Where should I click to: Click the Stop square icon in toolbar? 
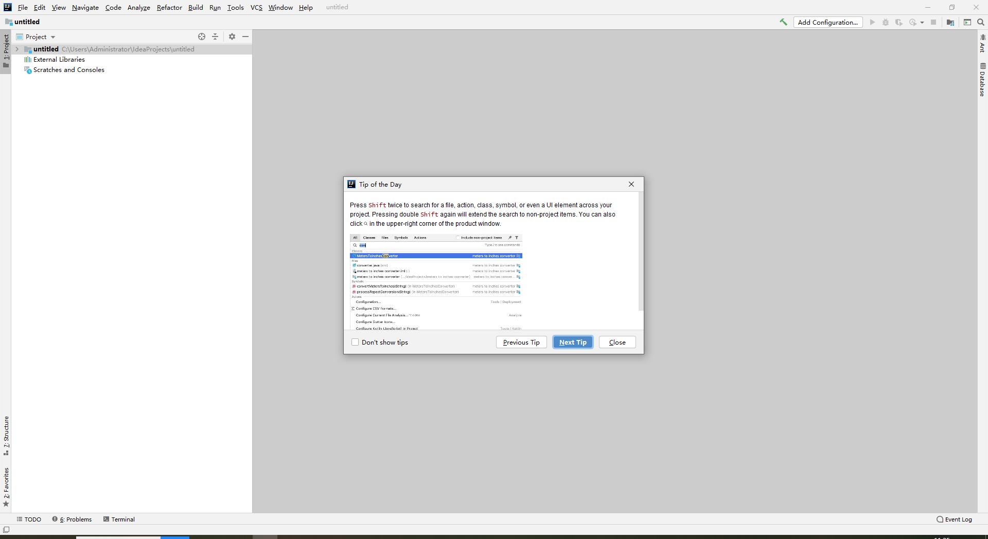tap(933, 22)
